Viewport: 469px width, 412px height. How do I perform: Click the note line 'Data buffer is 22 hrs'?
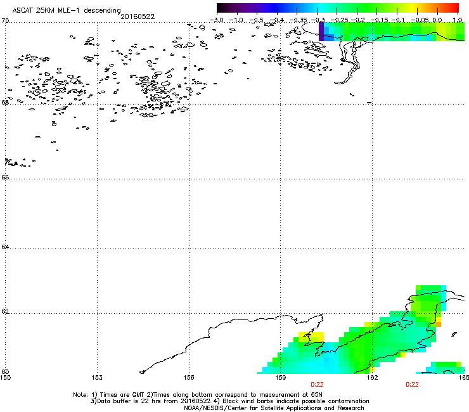tap(229, 401)
